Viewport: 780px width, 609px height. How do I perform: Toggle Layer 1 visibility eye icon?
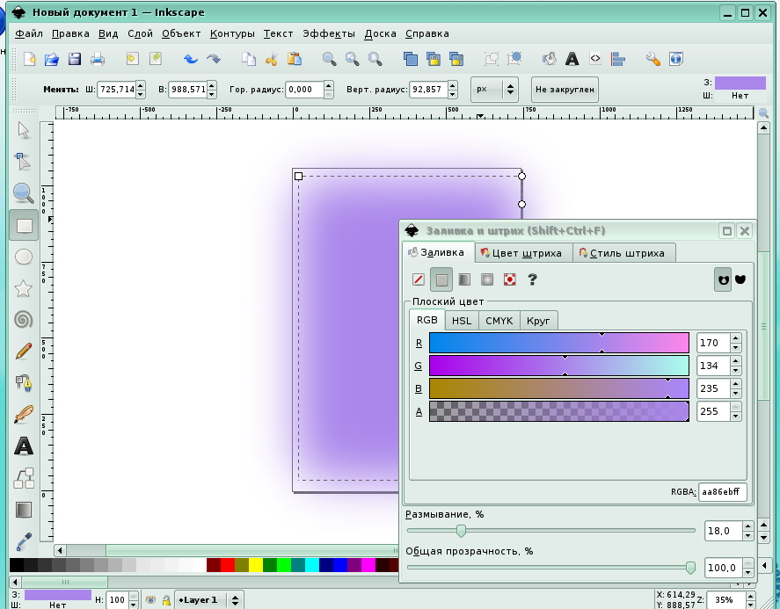[150, 599]
